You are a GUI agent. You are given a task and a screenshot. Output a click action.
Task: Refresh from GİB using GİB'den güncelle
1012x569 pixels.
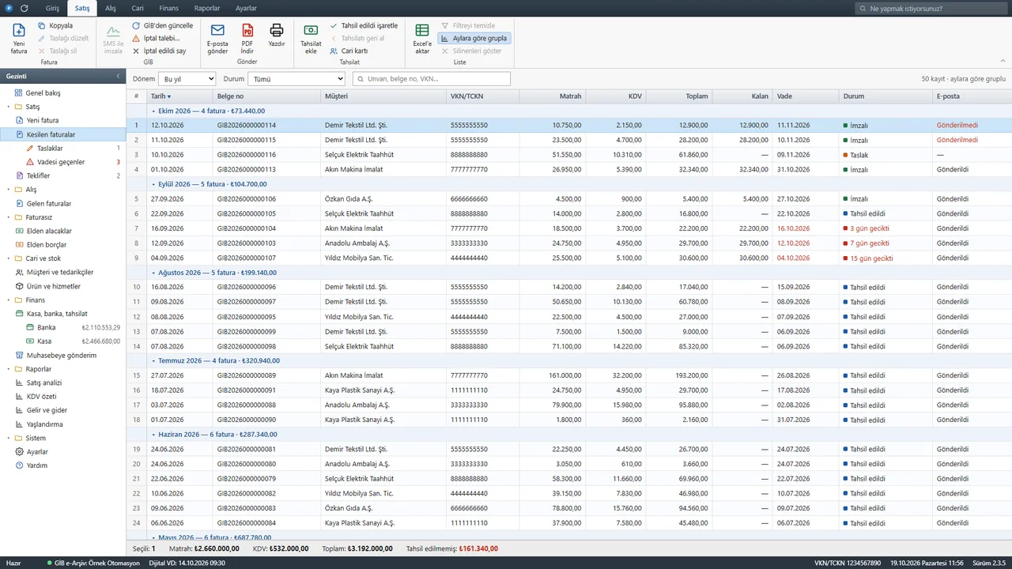coord(162,25)
